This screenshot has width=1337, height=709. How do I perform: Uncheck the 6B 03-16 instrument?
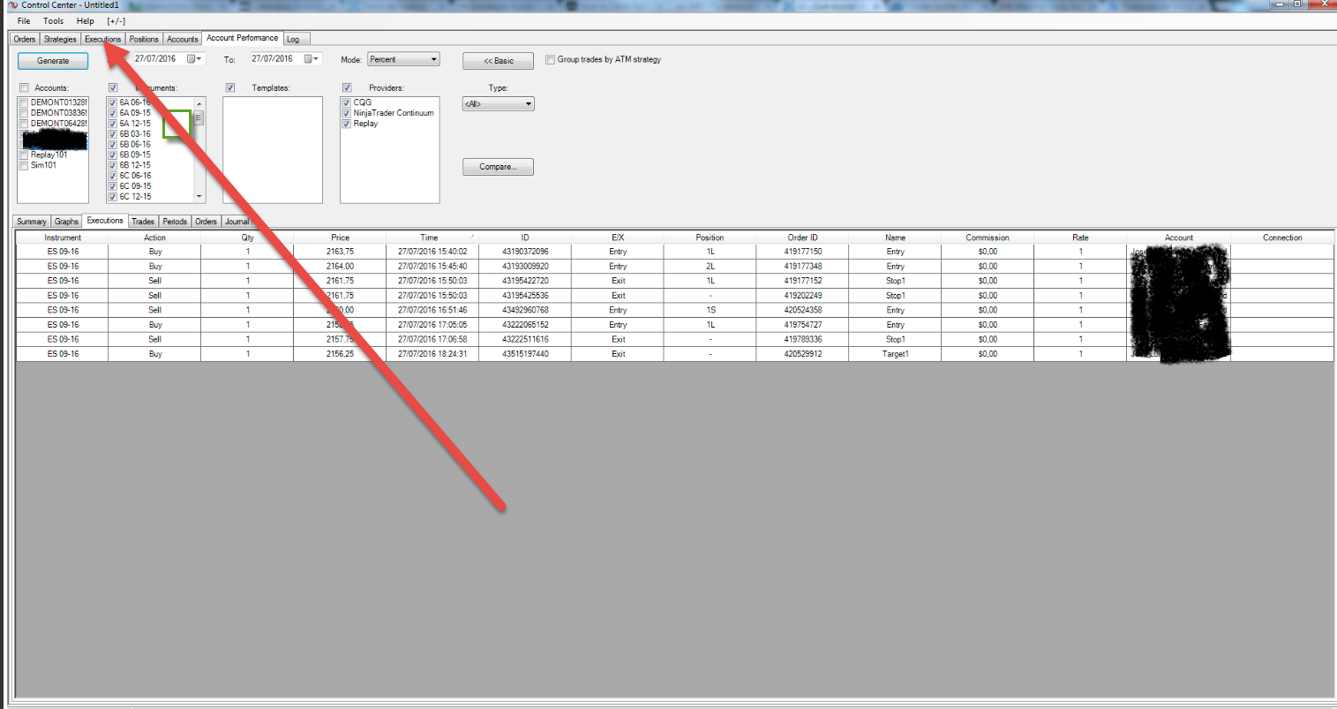(113, 134)
